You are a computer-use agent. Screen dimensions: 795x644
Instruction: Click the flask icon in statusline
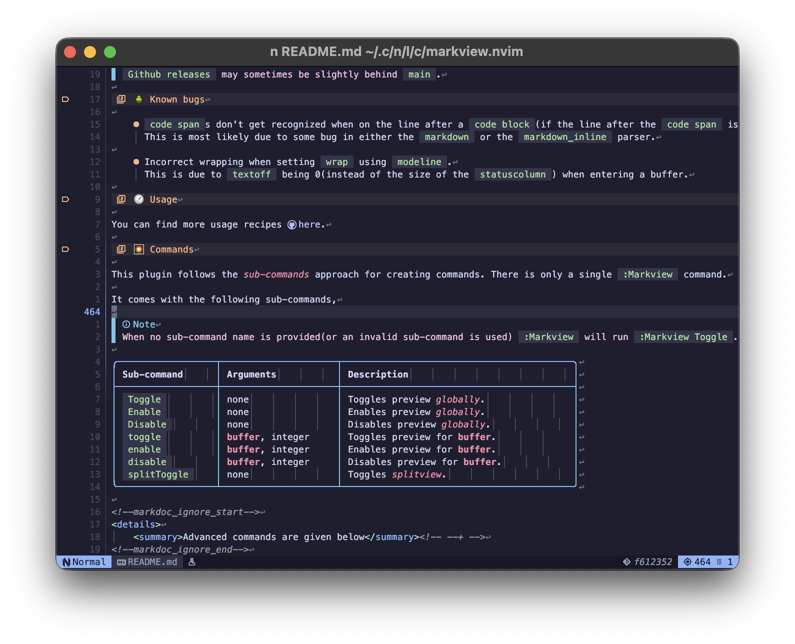point(191,562)
